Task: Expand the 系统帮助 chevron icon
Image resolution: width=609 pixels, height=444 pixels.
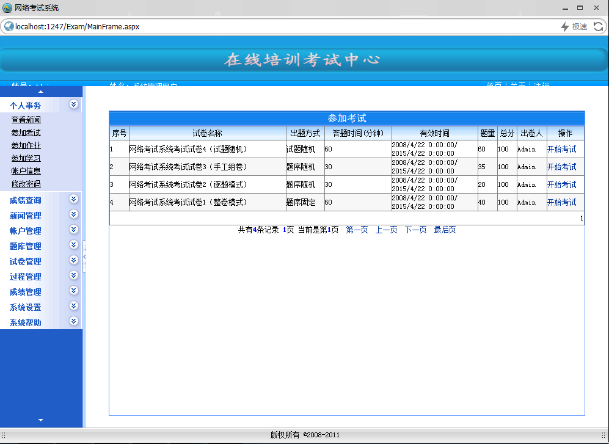Action: [73, 321]
